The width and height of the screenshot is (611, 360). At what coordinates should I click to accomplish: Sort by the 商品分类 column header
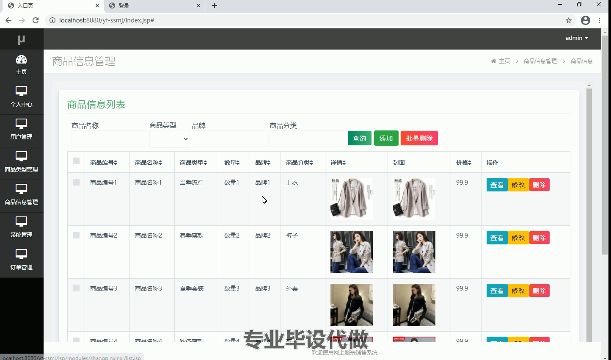(x=300, y=163)
